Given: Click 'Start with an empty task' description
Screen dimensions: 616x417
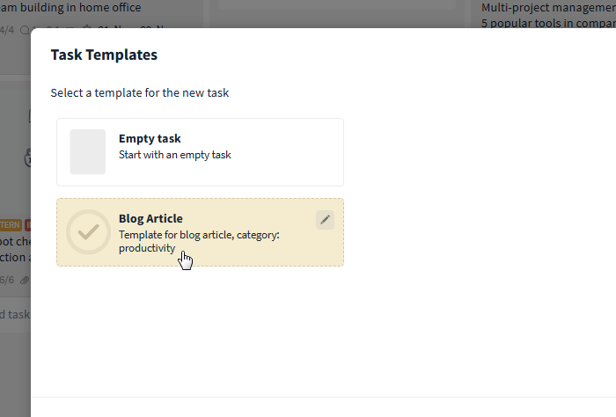Looking at the screenshot, I should pyautogui.click(x=175, y=155).
